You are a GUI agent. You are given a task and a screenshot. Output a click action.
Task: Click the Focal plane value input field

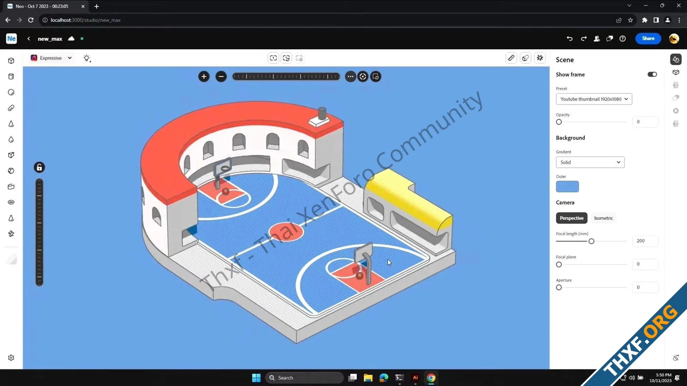[645, 264]
